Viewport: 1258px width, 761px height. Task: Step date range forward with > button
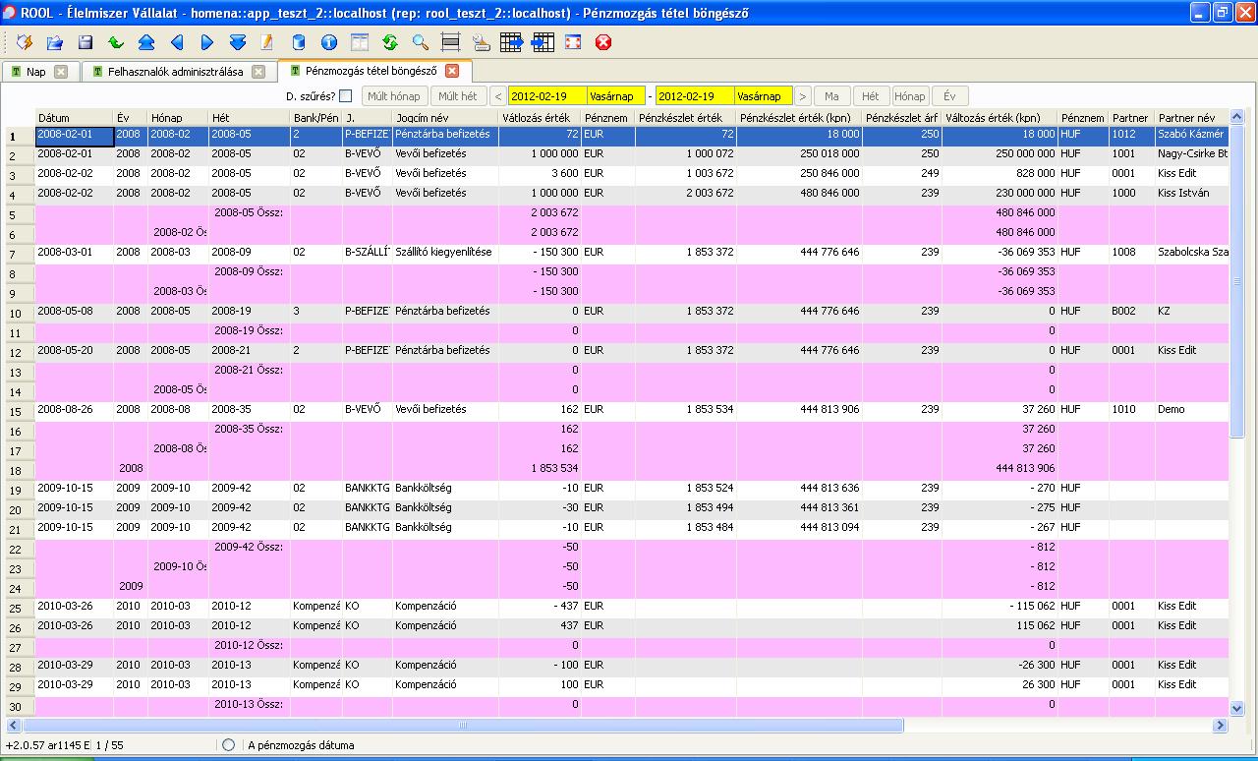(803, 96)
